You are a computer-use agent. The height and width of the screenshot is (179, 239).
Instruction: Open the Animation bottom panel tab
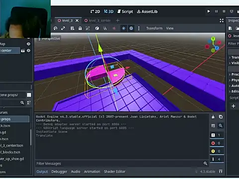[92, 172]
